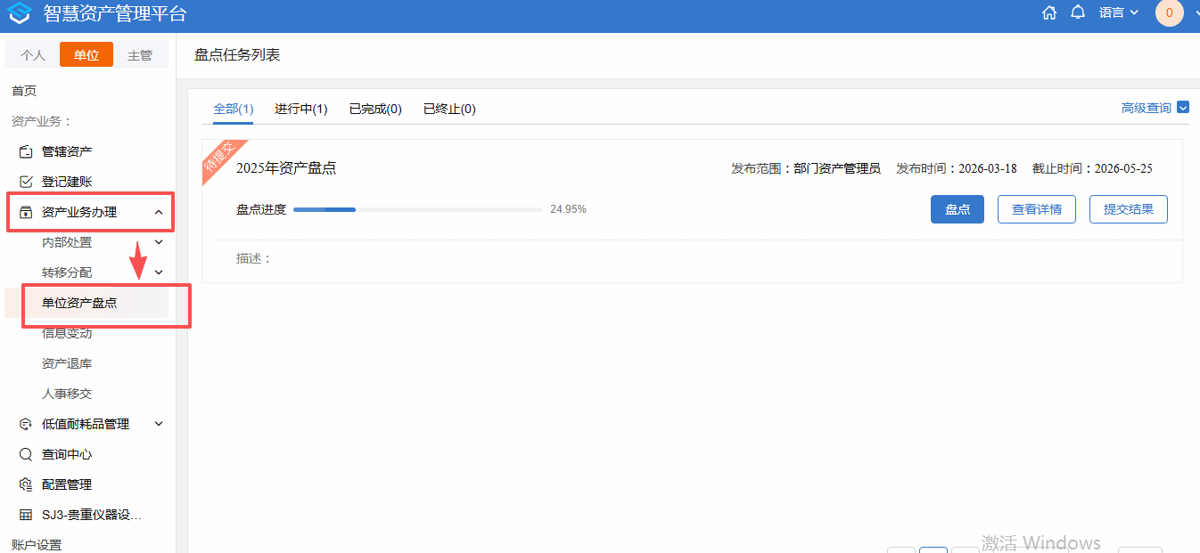Open the 语言 language dropdown
Screen dimensions: 1200x553
1119,12
